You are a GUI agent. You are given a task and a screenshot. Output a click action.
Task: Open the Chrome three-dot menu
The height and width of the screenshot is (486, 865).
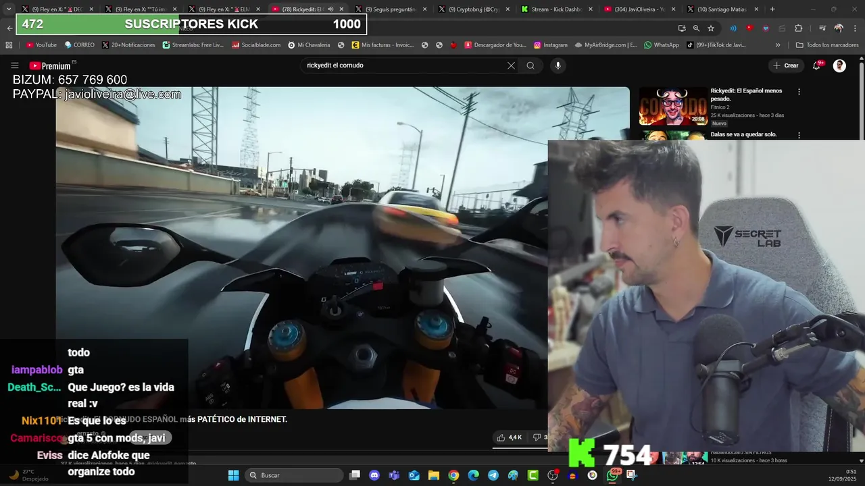click(x=855, y=28)
